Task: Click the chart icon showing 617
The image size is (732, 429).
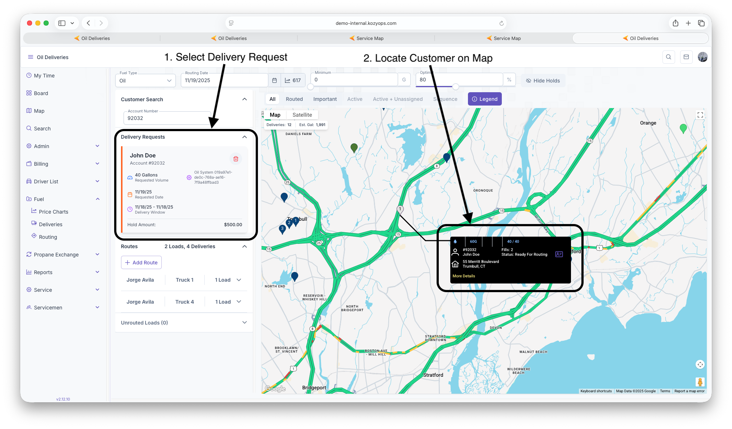Action: tap(293, 80)
